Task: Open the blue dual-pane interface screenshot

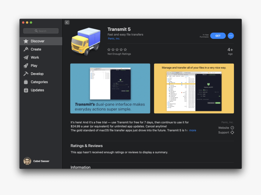Action: [110, 88]
